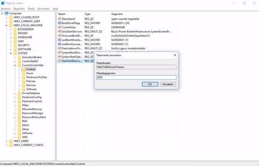
Task: Select the ControlSet001 key
Action: click(30, 61)
